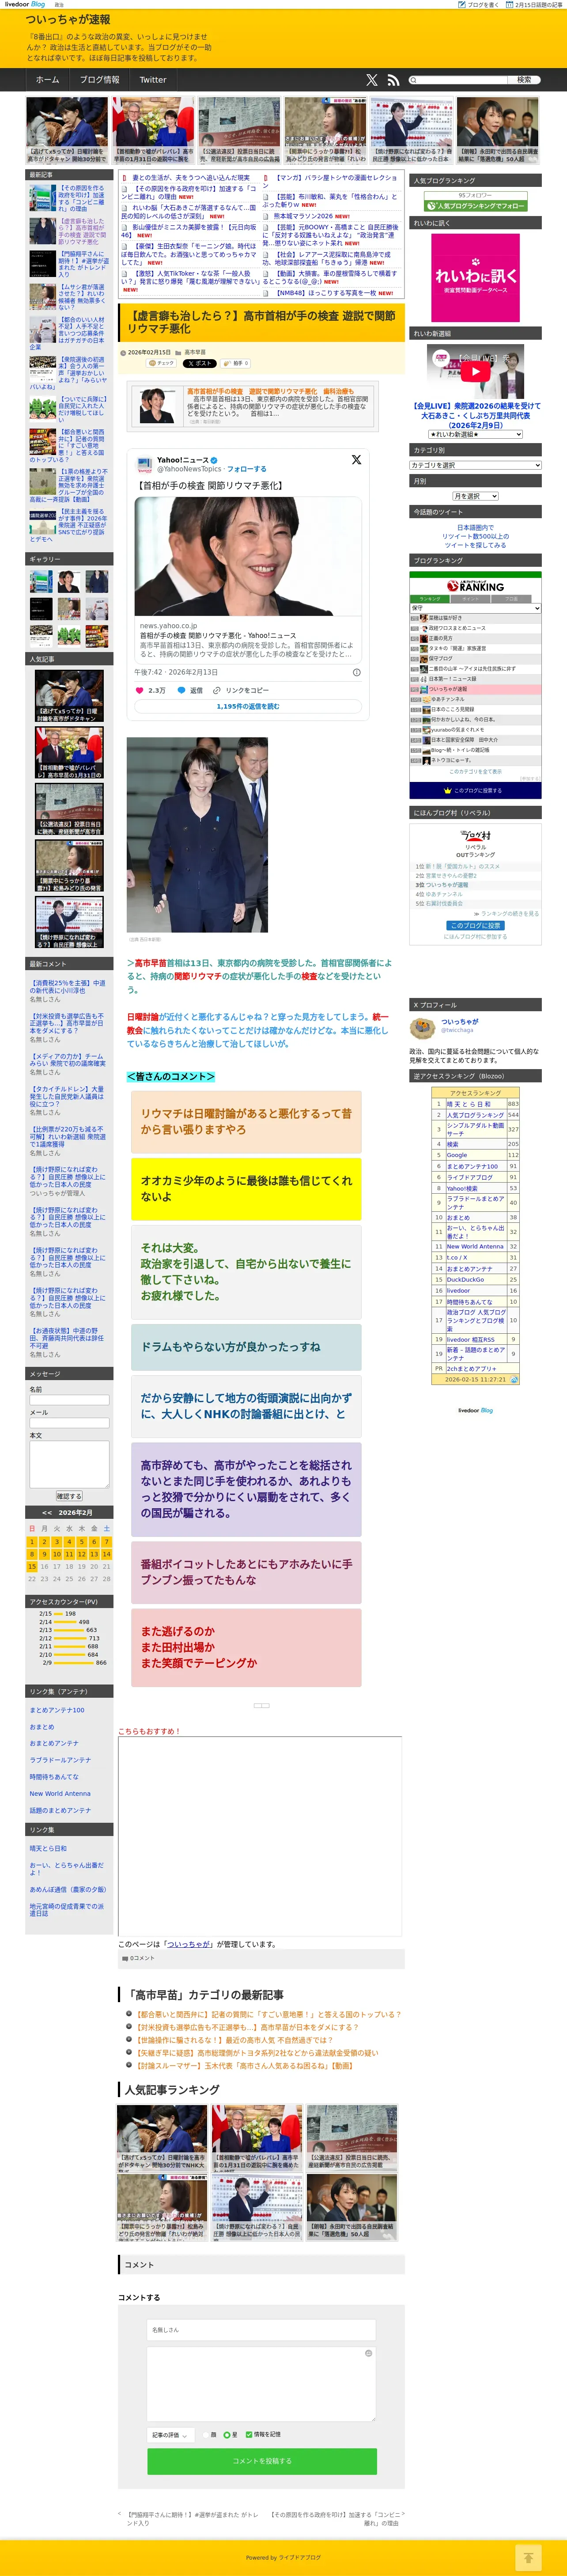This screenshot has height=2576, width=567.
Task: Click the previous month arrows on the calendar
Action: tap(47, 1512)
